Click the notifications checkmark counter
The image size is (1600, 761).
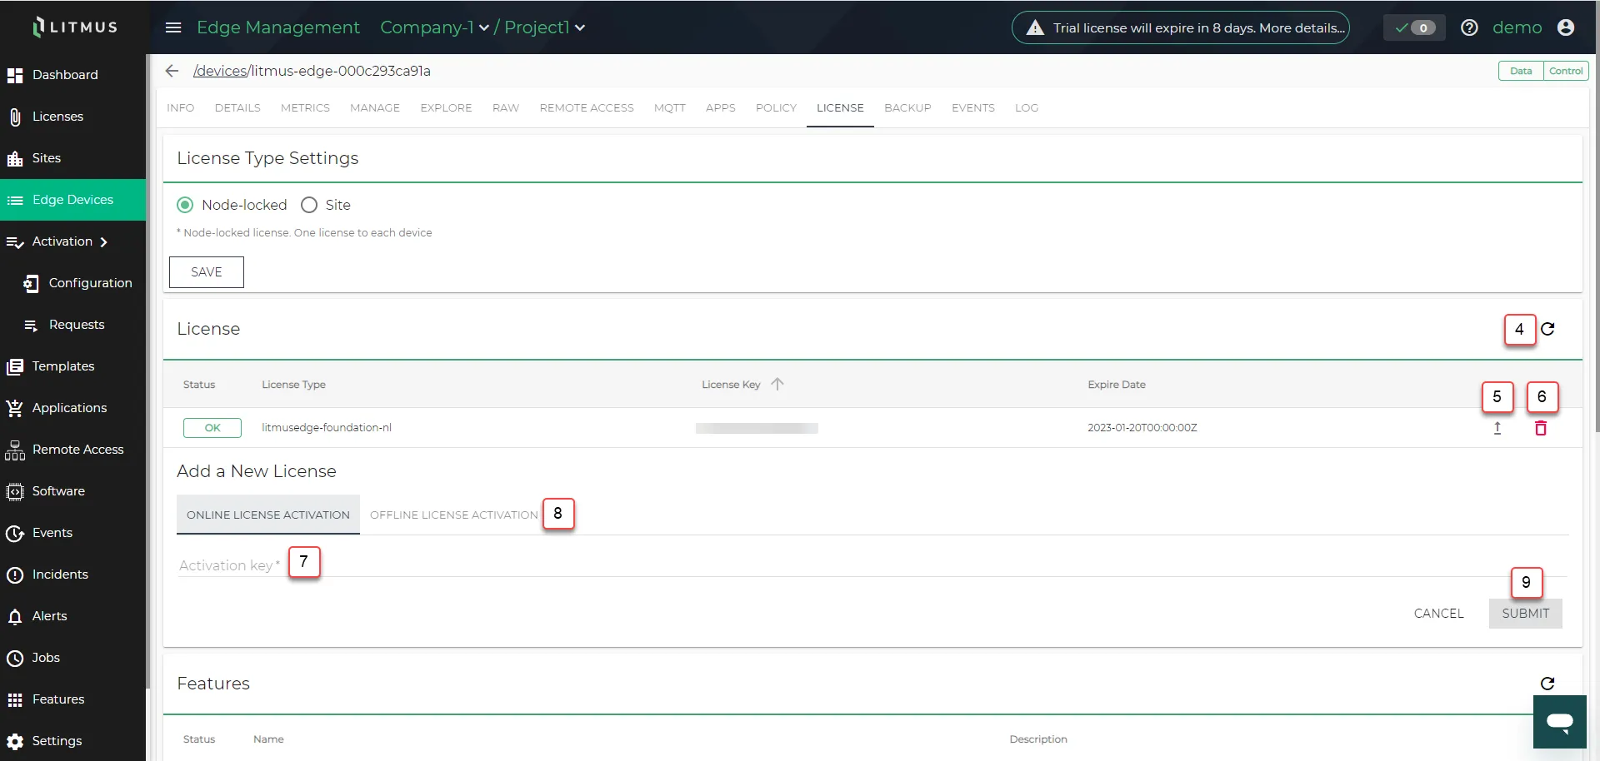[1414, 27]
